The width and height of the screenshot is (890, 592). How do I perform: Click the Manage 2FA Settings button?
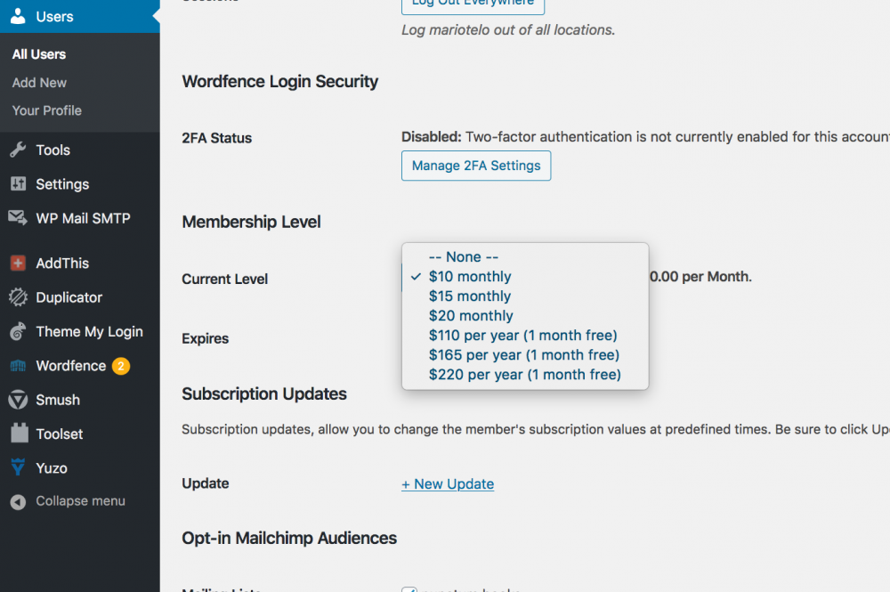tap(476, 166)
